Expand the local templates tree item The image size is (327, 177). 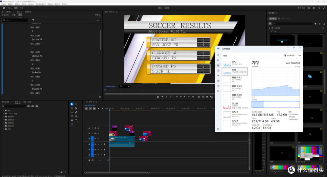(270, 28)
